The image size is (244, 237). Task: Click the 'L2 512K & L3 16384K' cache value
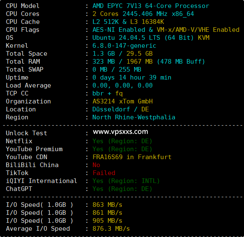tap(128, 22)
